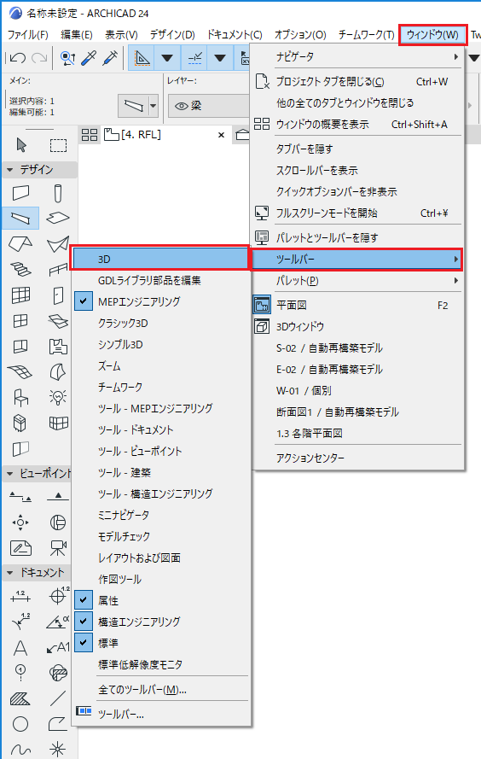Open the 梁 layer dropdown
The height and width of the screenshot is (759, 481).
point(209,106)
